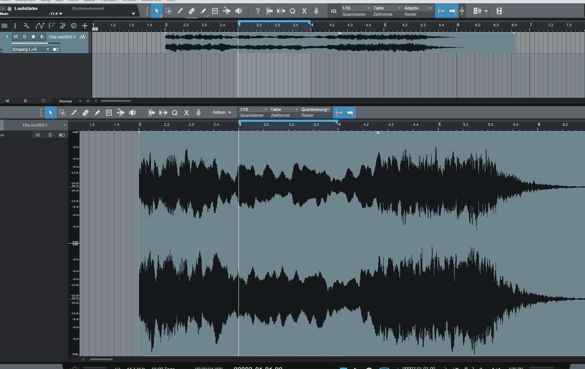This screenshot has width=585, height=369.
Task: Select the Eraser tool in top toolbar
Action: click(x=191, y=11)
